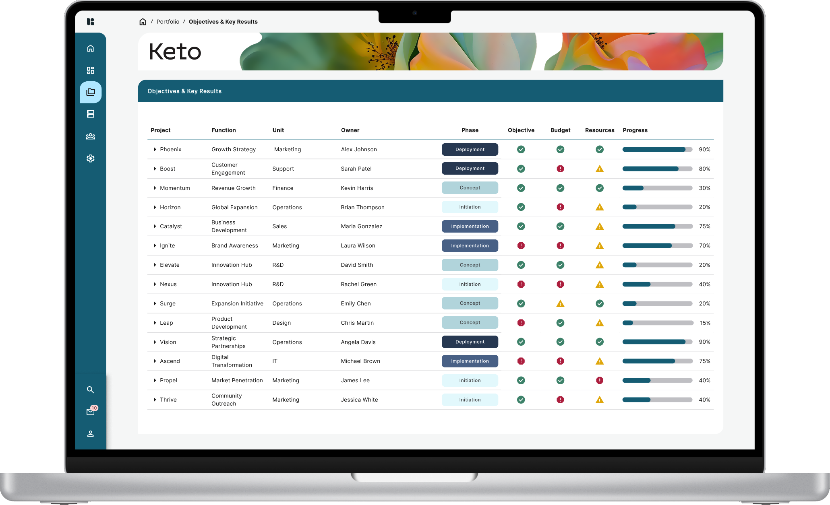Open the user profile icon at sidebar bottom

pos(90,433)
